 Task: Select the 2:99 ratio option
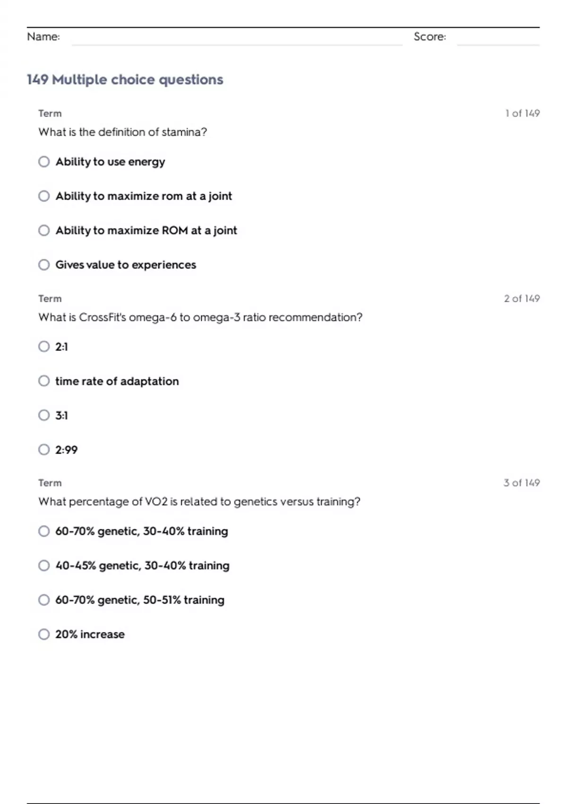point(44,450)
